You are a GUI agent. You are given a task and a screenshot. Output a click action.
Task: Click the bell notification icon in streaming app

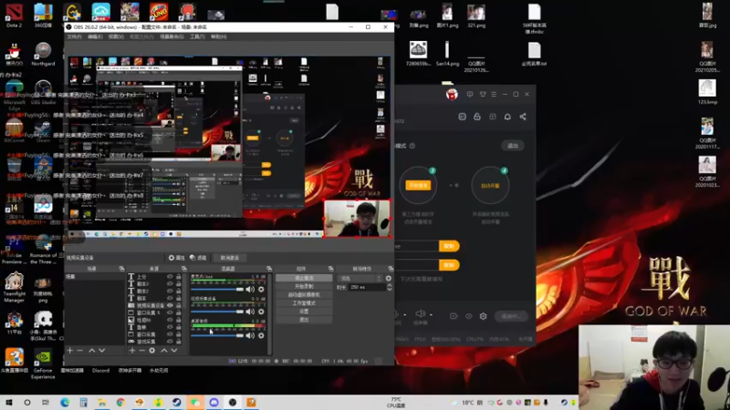(507, 117)
